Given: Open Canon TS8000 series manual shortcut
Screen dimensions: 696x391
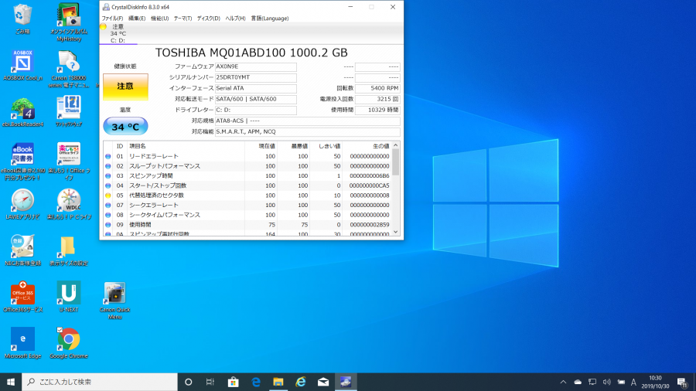Looking at the screenshot, I should click(69, 69).
